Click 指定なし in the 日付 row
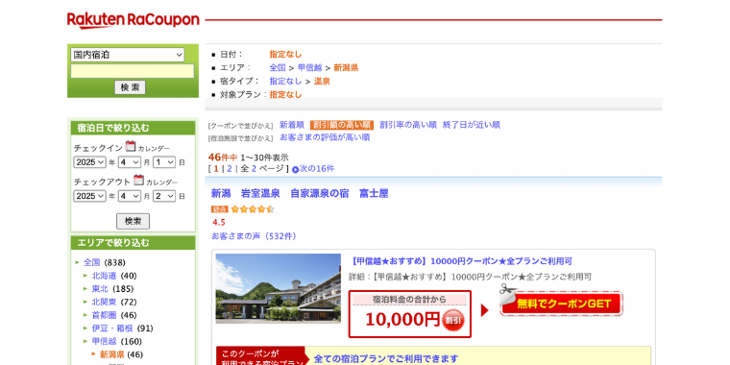This screenshot has width=730, height=365. click(285, 54)
